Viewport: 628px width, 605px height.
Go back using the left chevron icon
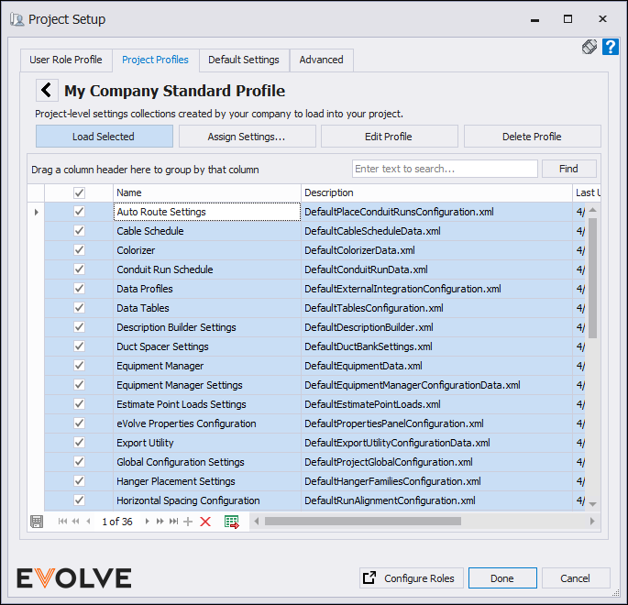point(47,90)
